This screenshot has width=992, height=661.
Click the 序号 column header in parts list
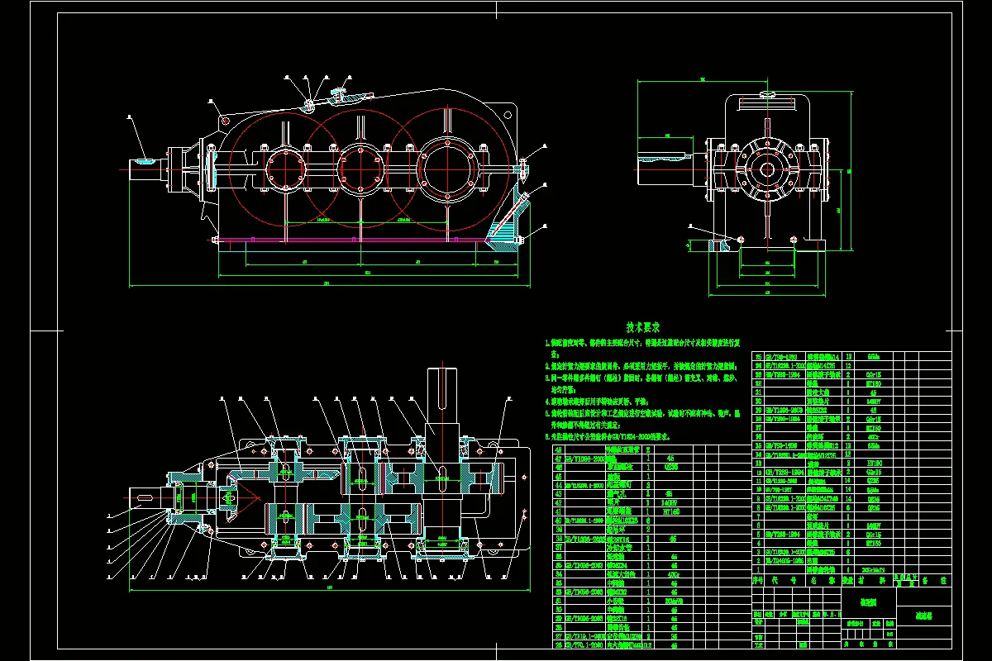pos(756,581)
